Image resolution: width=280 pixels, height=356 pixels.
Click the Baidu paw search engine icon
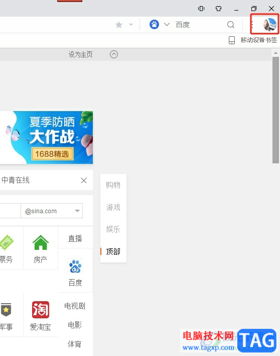coord(154,24)
